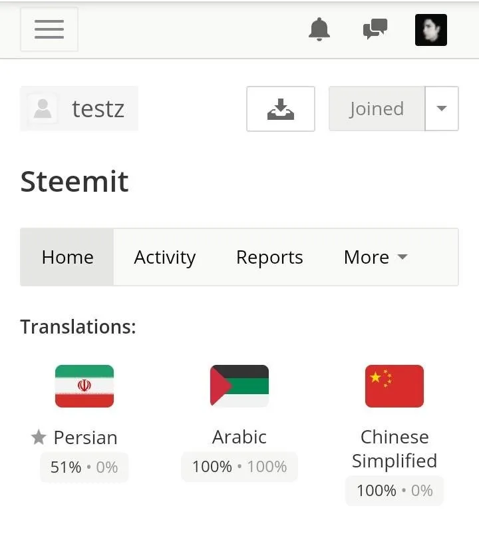Open the hamburger navigation menu
This screenshot has height=534, width=479.
click(x=49, y=29)
